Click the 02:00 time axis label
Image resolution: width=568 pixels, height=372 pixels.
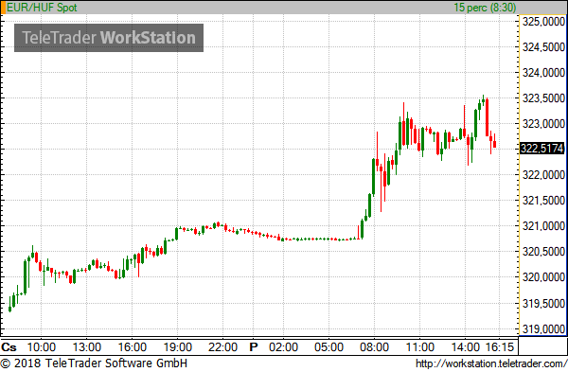[x=283, y=347]
